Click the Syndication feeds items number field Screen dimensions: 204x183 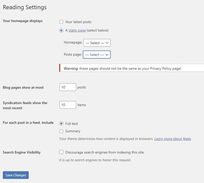[x=68, y=105]
